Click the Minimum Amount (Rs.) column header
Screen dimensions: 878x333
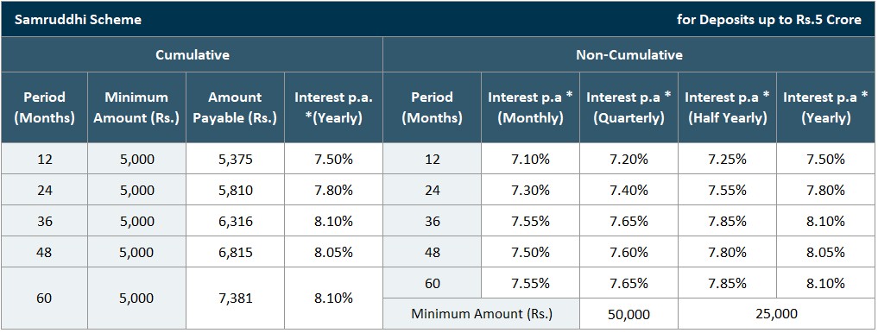pos(136,108)
